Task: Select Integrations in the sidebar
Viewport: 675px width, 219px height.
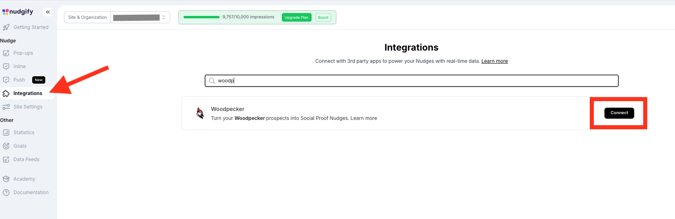Action: [x=27, y=93]
